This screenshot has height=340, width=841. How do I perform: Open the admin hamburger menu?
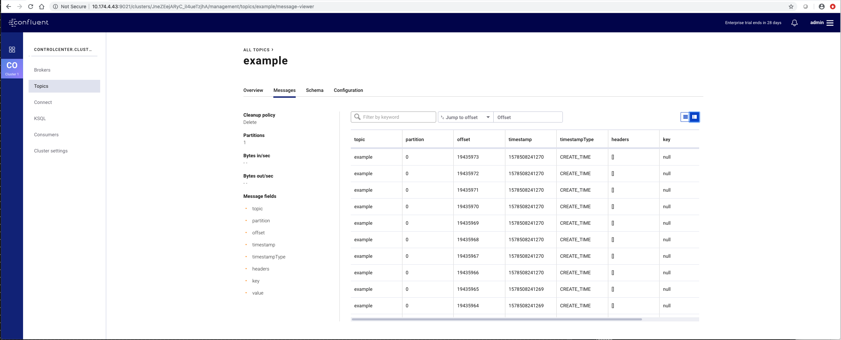click(830, 23)
